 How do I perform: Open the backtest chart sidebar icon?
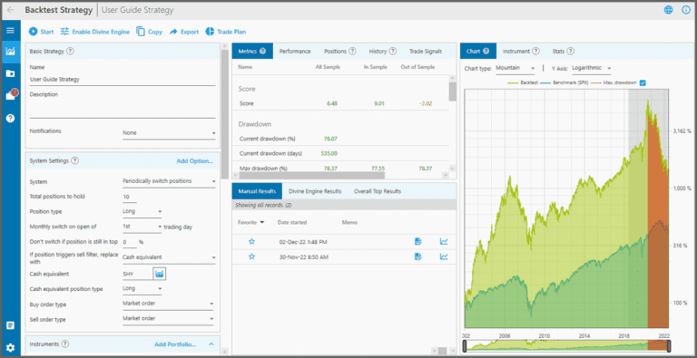tap(10, 51)
